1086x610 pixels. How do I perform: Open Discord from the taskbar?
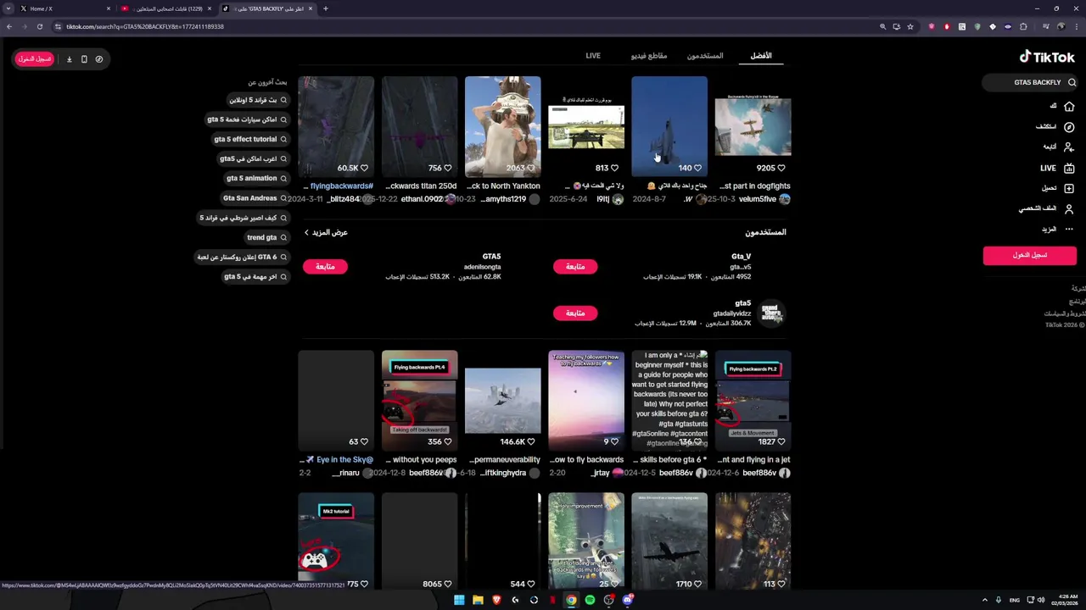pyautogui.click(x=627, y=600)
